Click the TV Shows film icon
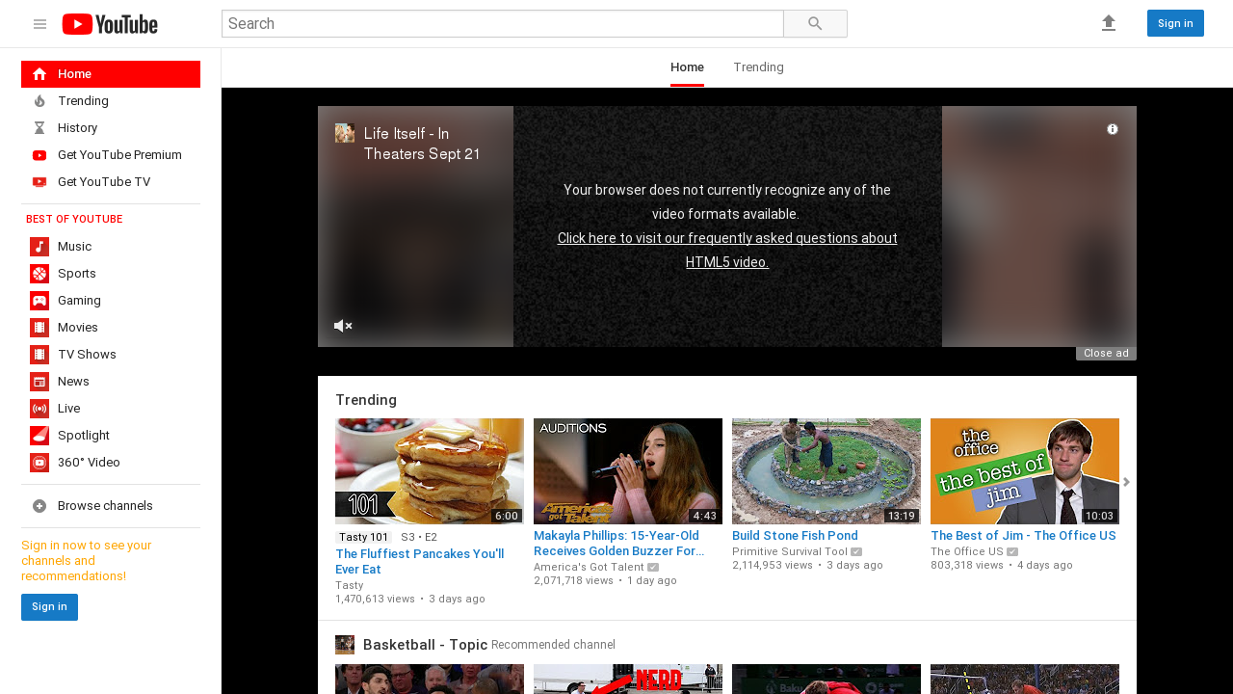This screenshot has height=694, width=1233. click(39, 355)
